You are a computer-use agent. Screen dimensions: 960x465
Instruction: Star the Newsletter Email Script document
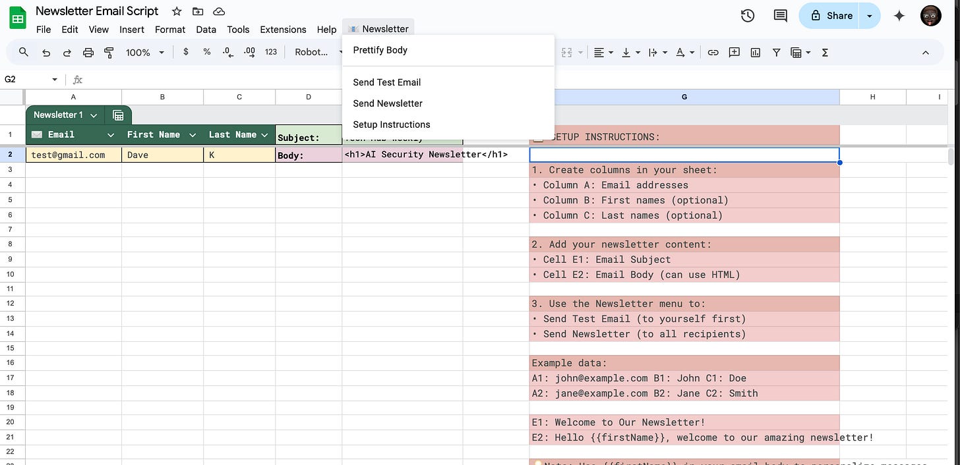pos(177,11)
